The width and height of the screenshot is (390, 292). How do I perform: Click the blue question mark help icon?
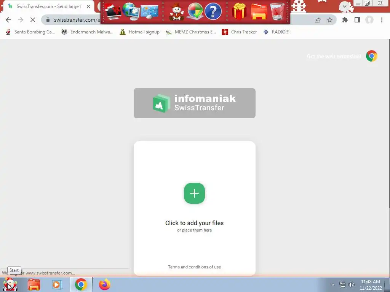tap(213, 11)
